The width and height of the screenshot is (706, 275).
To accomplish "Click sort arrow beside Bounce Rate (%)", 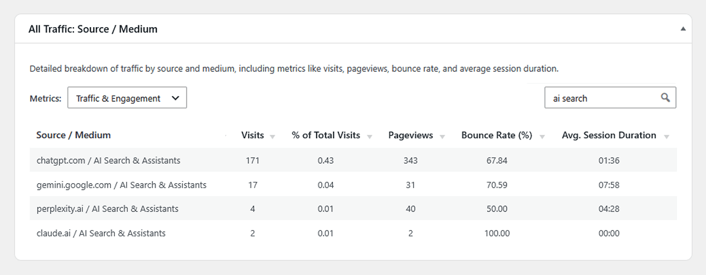I will point(542,137).
